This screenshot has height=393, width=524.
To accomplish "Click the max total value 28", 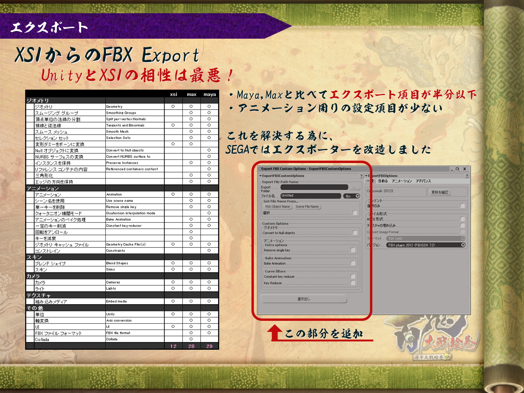I will click(x=192, y=346).
